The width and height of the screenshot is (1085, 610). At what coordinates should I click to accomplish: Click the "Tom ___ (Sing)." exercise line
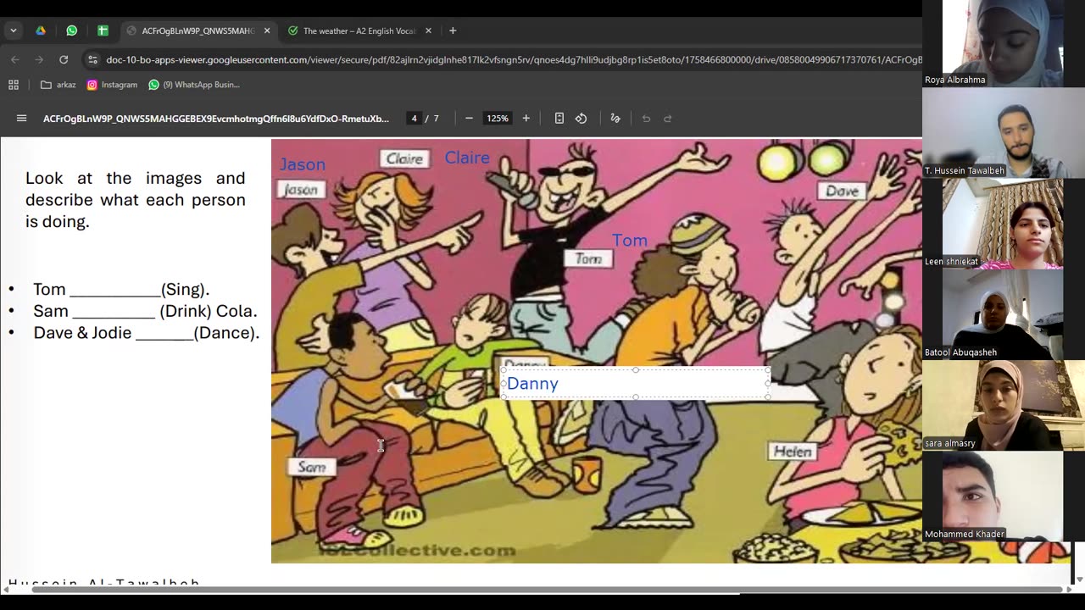tap(121, 290)
